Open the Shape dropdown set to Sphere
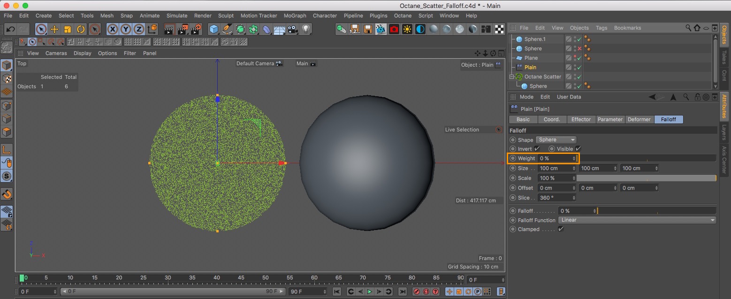This screenshot has width=731, height=299. 556,140
